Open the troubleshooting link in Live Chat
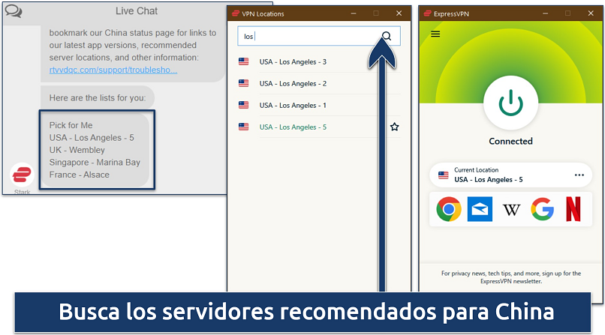The width and height of the screenshot is (605, 335). click(113, 70)
